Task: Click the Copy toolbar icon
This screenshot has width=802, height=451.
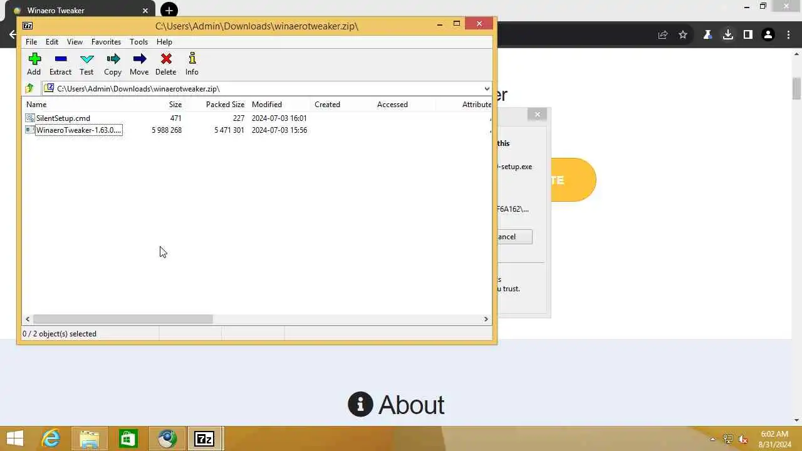Action: tap(113, 59)
